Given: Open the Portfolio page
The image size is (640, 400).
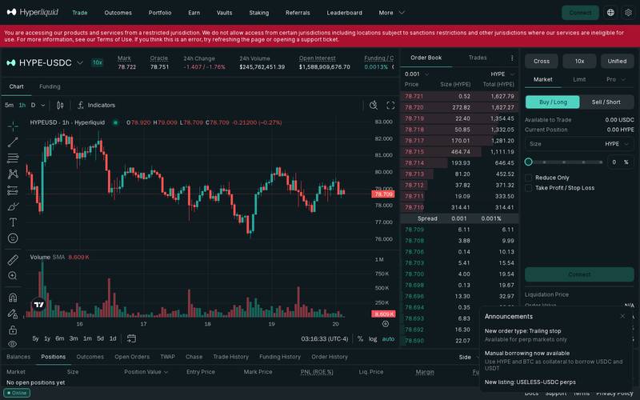Looking at the screenshot, I should (x=160, y=13).
